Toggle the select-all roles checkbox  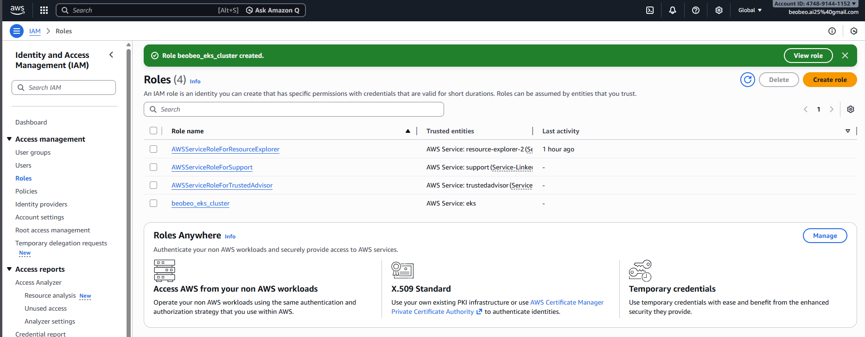click(153, 131)
